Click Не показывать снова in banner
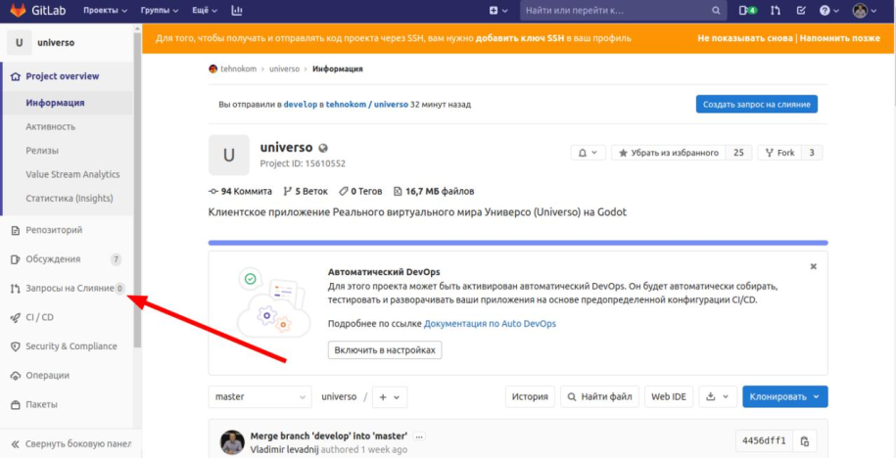The width and height of the screenshot is (896, 458). 744,38
